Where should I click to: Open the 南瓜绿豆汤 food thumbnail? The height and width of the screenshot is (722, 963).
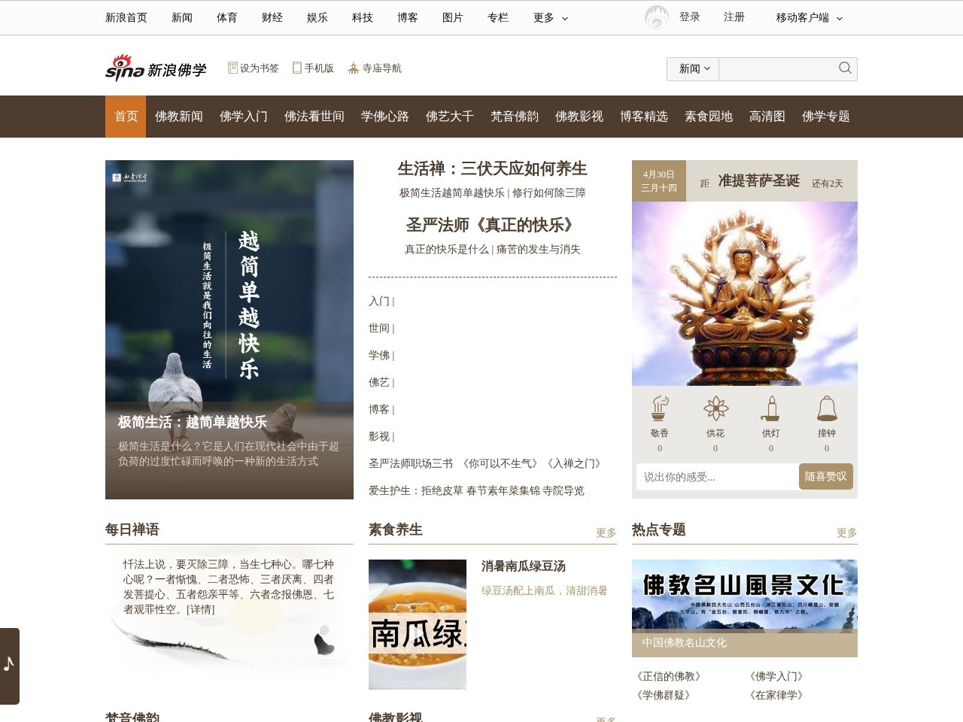418,624
